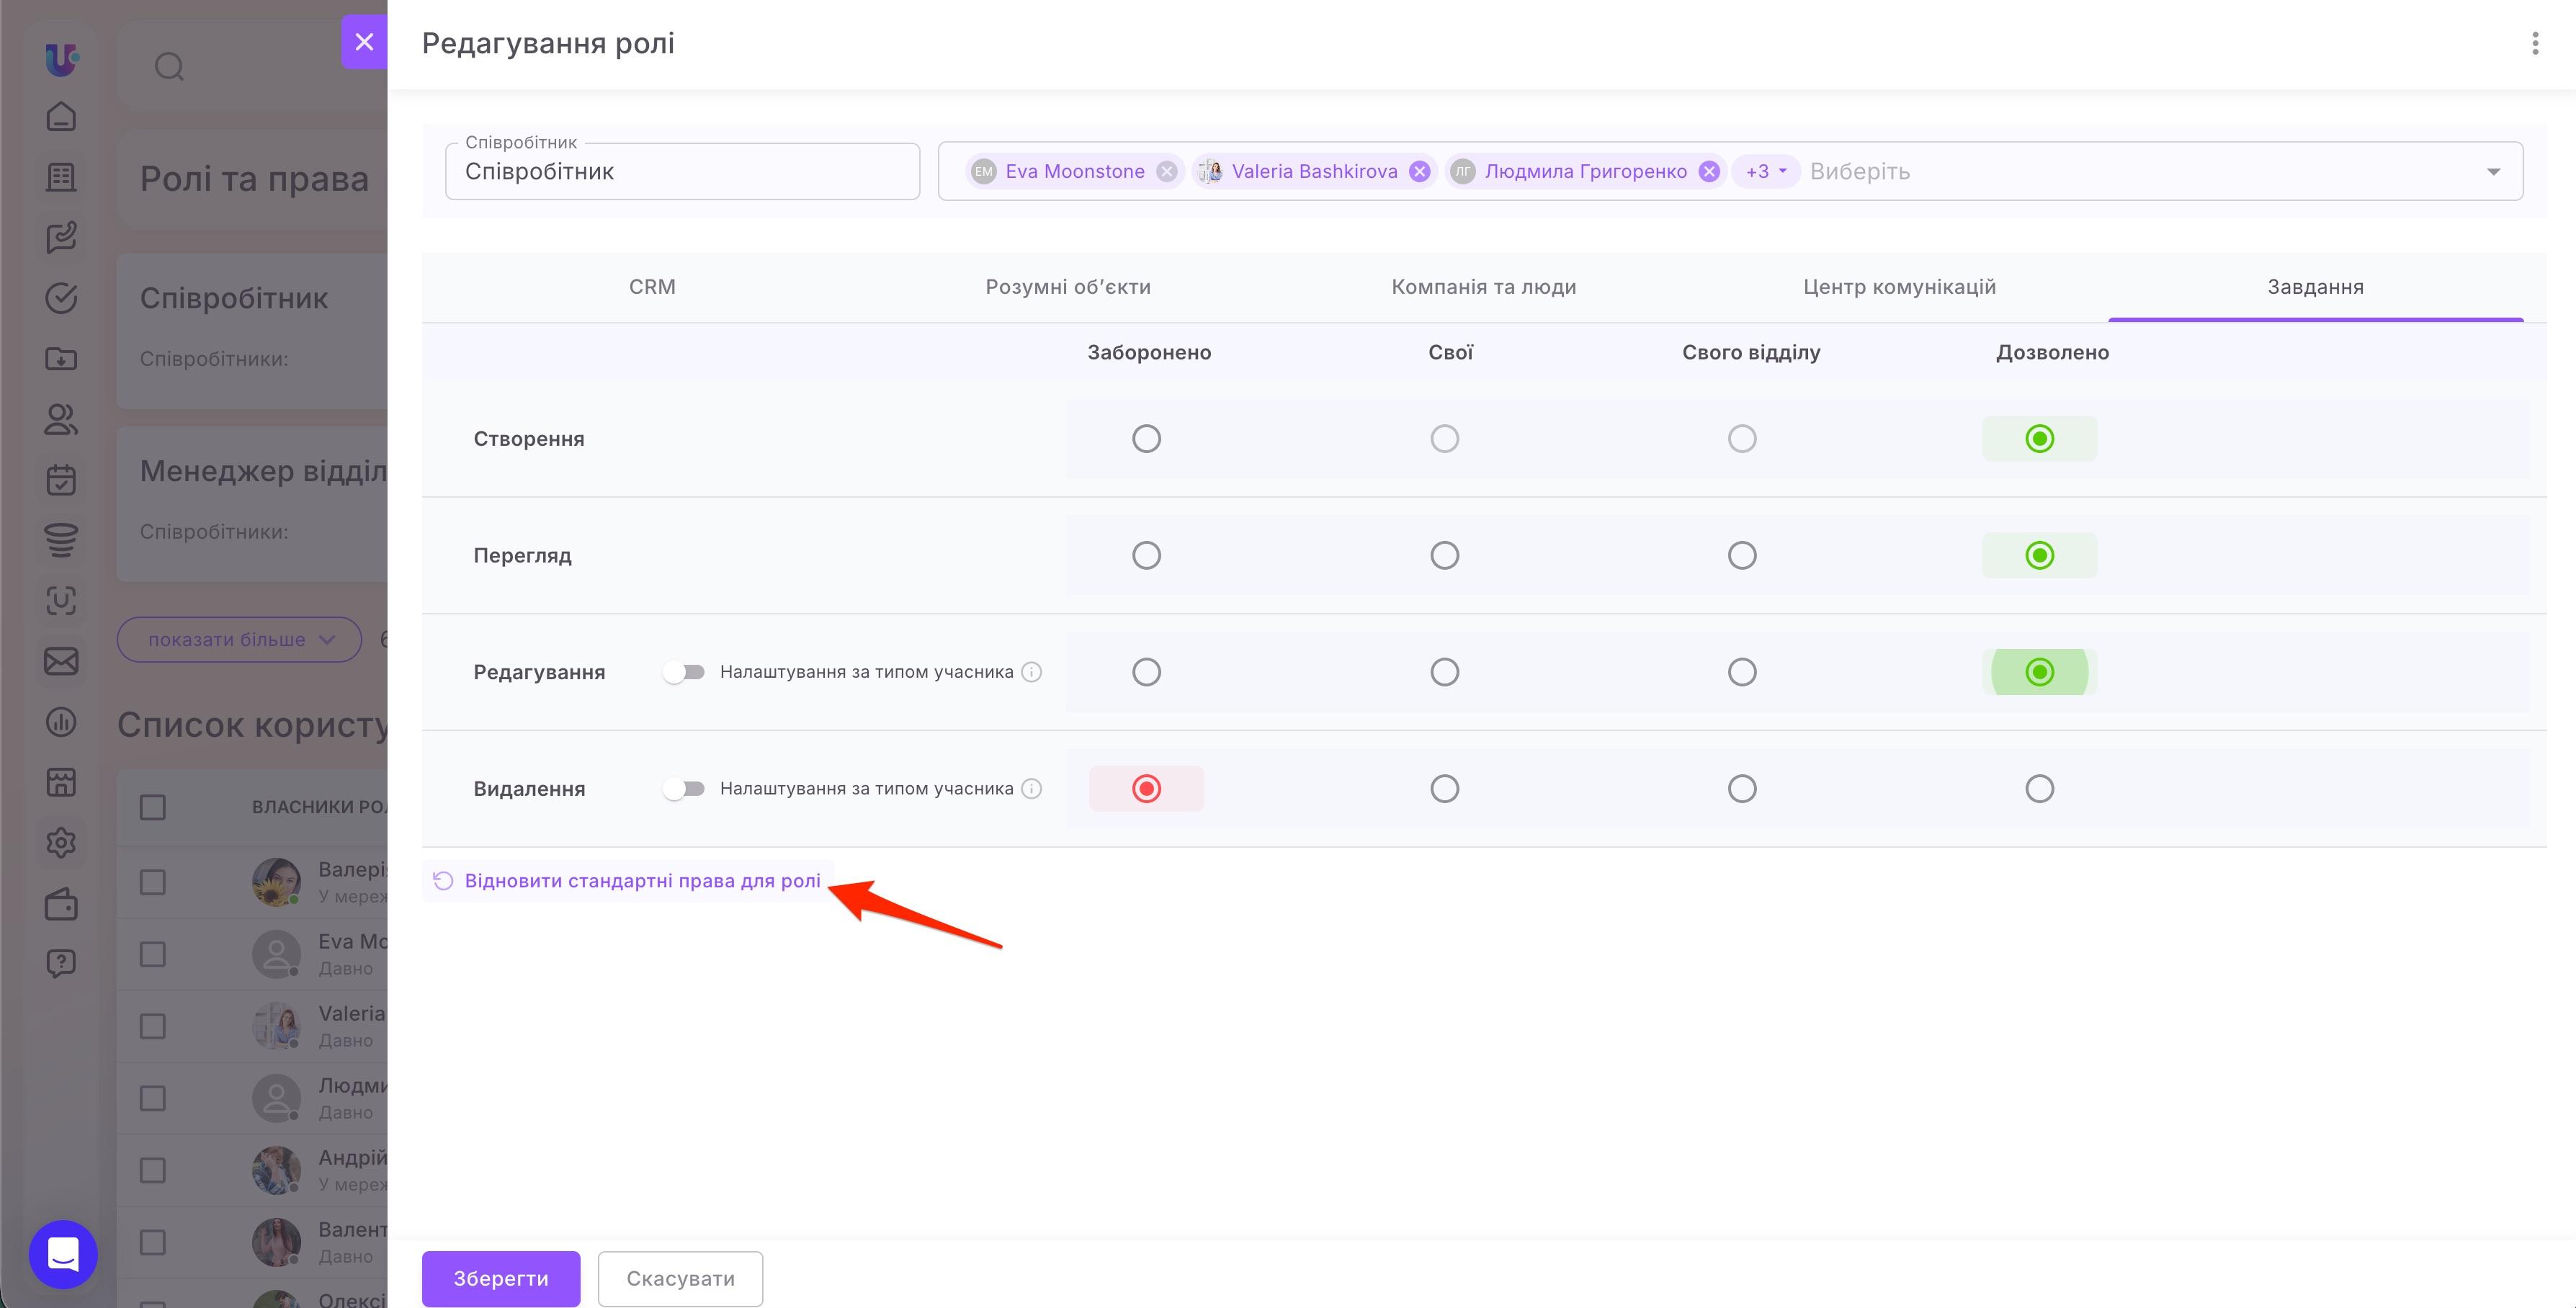Switch to the Центр комунікацій tab
The height and width of the screenshot is (1308, 2576).
coord(1899,287)
